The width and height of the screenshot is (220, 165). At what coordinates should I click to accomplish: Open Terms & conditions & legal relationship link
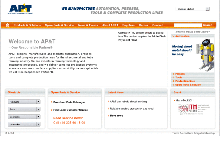coord(193,133)
